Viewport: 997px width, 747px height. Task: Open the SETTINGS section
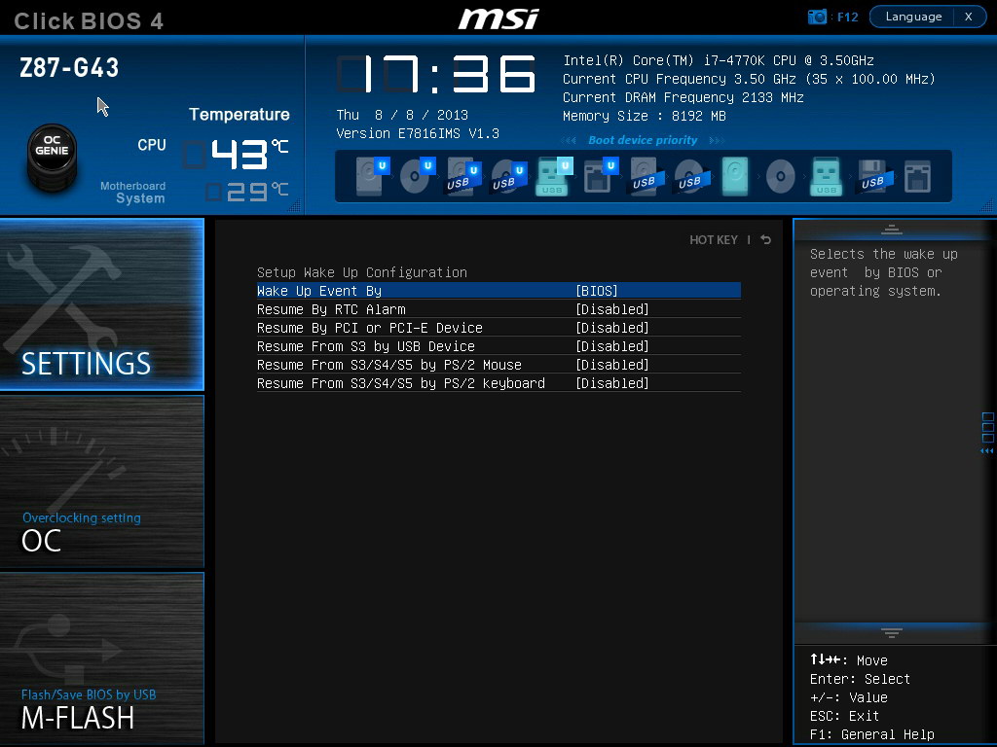[x=101, y=304]
